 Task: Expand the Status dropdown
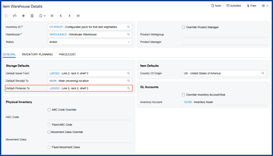click(x=128, y=42)
